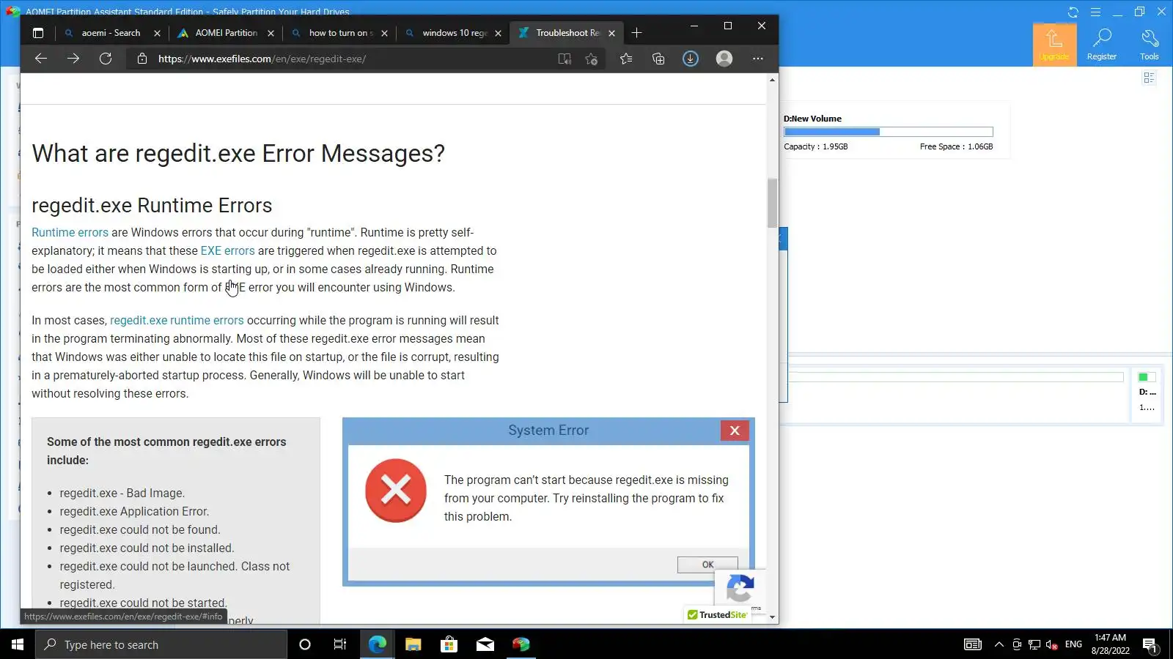This screenshot has height=659, width=1173.
Task: Open clock showing 1:47 AM
Action: (1110, 644)
